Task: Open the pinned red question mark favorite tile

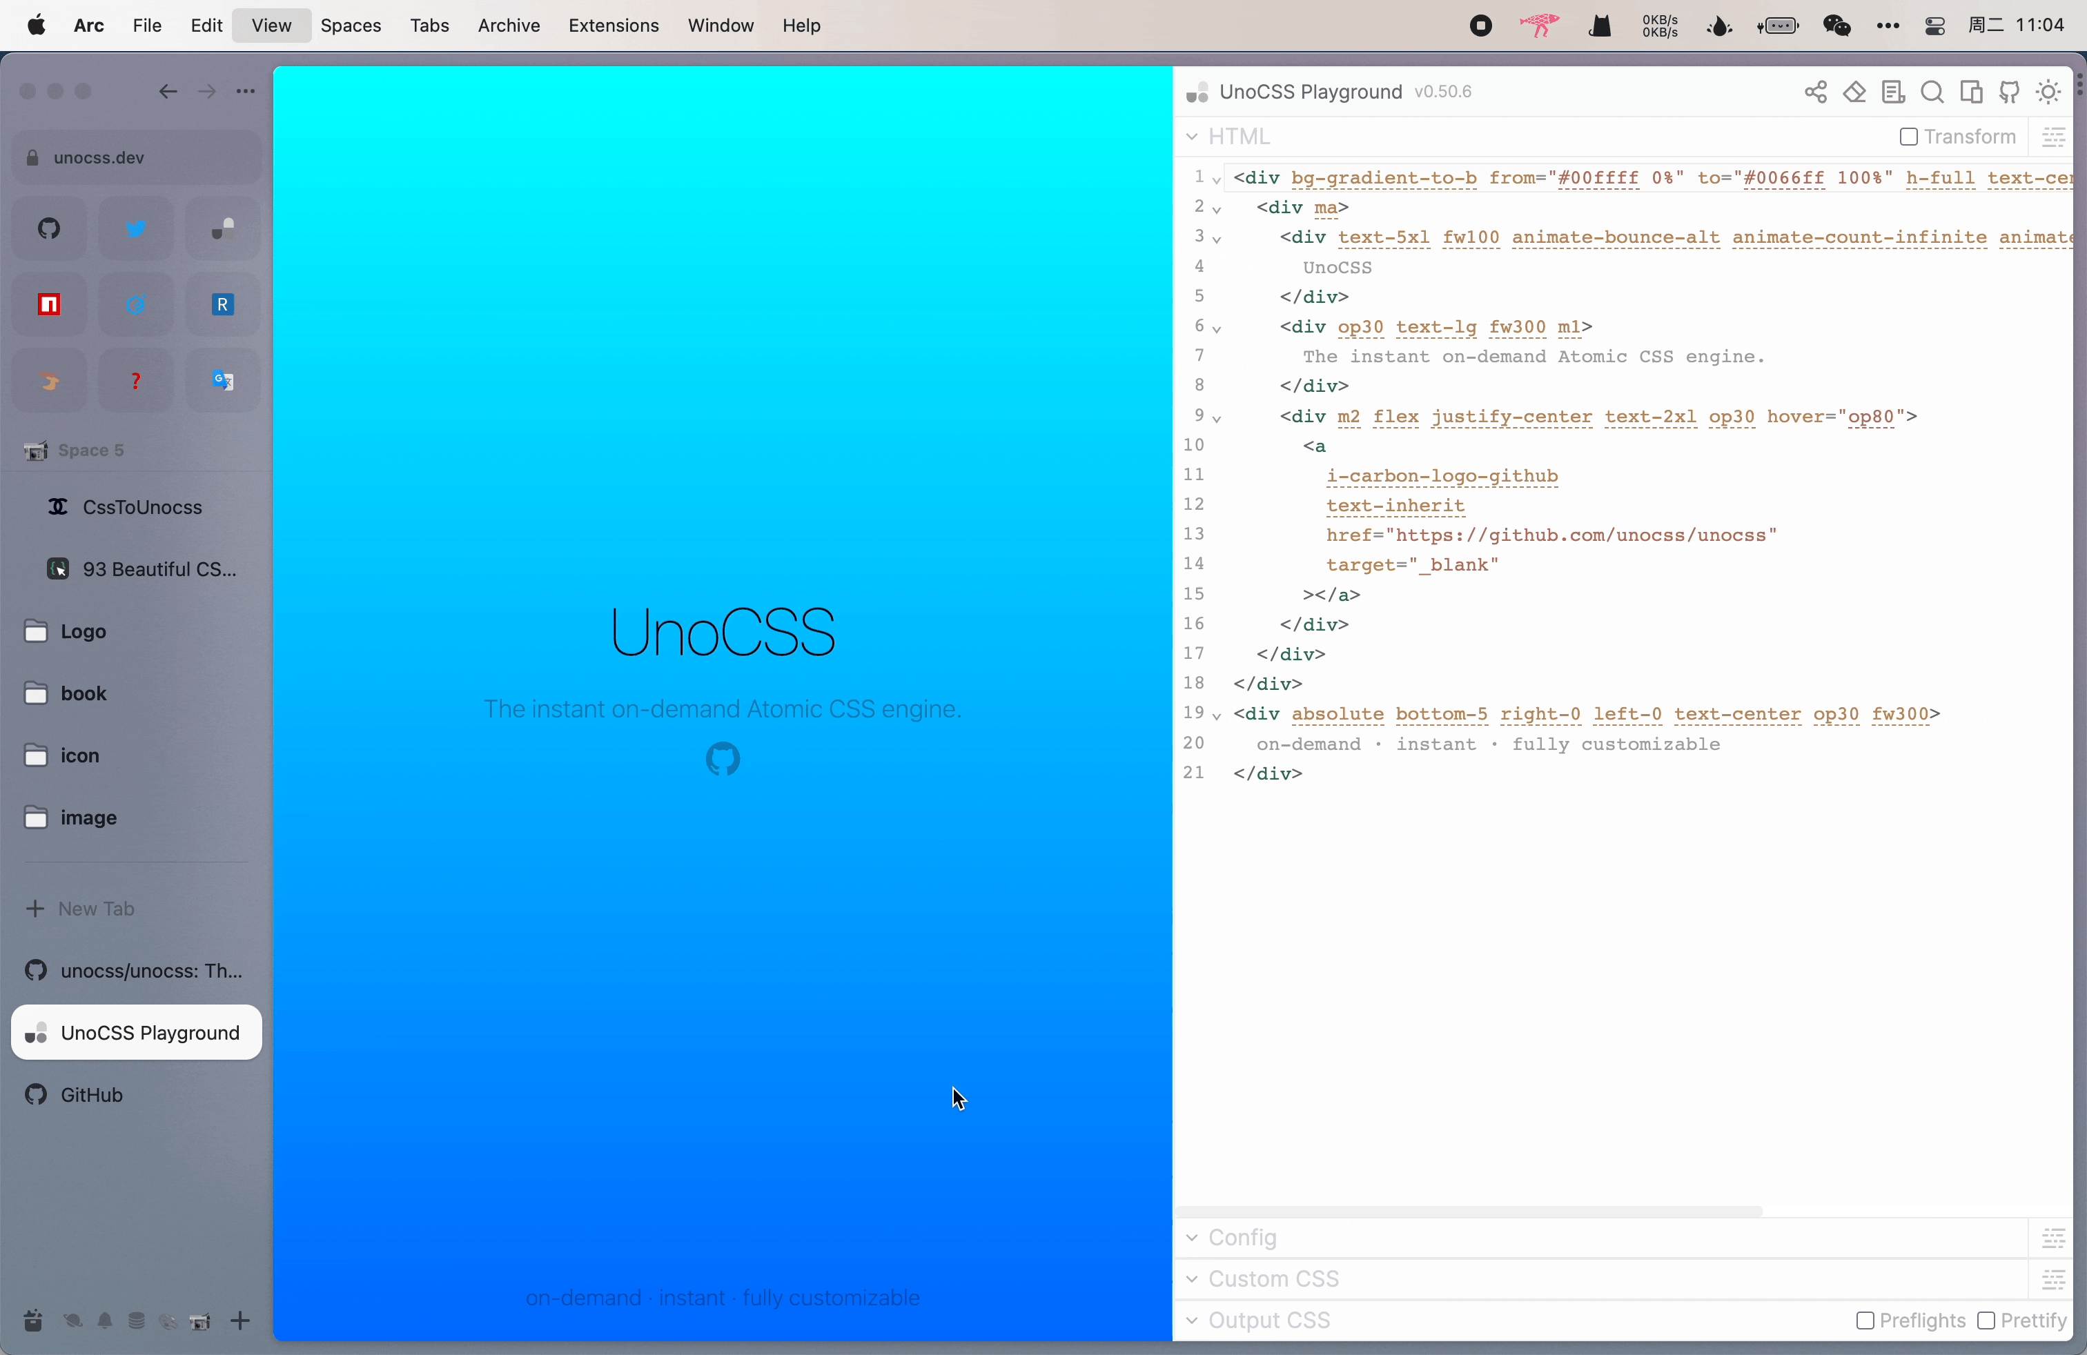Action: click(x=136, y=382)
